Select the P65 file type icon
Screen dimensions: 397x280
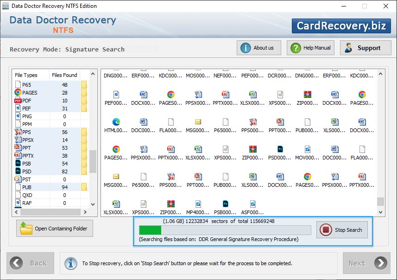[18, 85]
